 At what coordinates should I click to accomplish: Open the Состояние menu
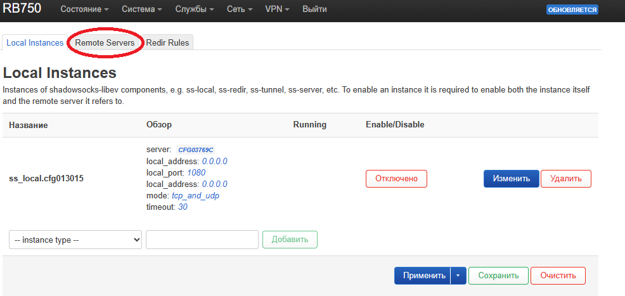pos(84,10)
